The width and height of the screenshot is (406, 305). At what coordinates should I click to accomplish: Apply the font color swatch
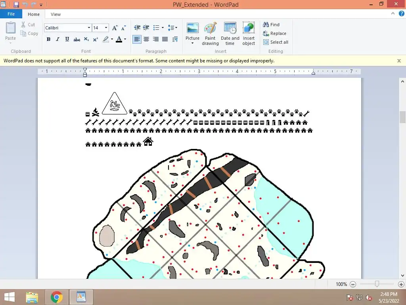119,39
